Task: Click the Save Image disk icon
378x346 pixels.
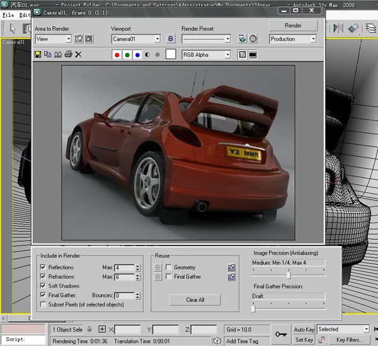Action: pos(38,55)
